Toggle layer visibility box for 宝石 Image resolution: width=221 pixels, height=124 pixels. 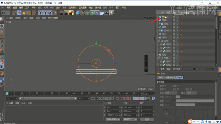point(174,34)
